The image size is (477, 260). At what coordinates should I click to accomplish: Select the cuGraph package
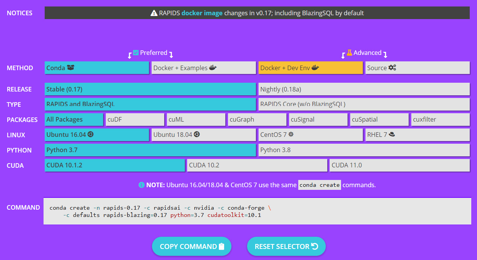pos(257,120)
